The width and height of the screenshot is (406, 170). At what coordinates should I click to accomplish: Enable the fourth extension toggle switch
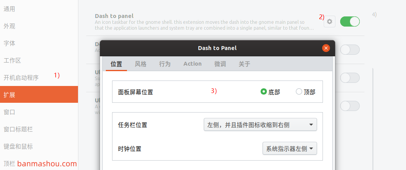point(350,106)
